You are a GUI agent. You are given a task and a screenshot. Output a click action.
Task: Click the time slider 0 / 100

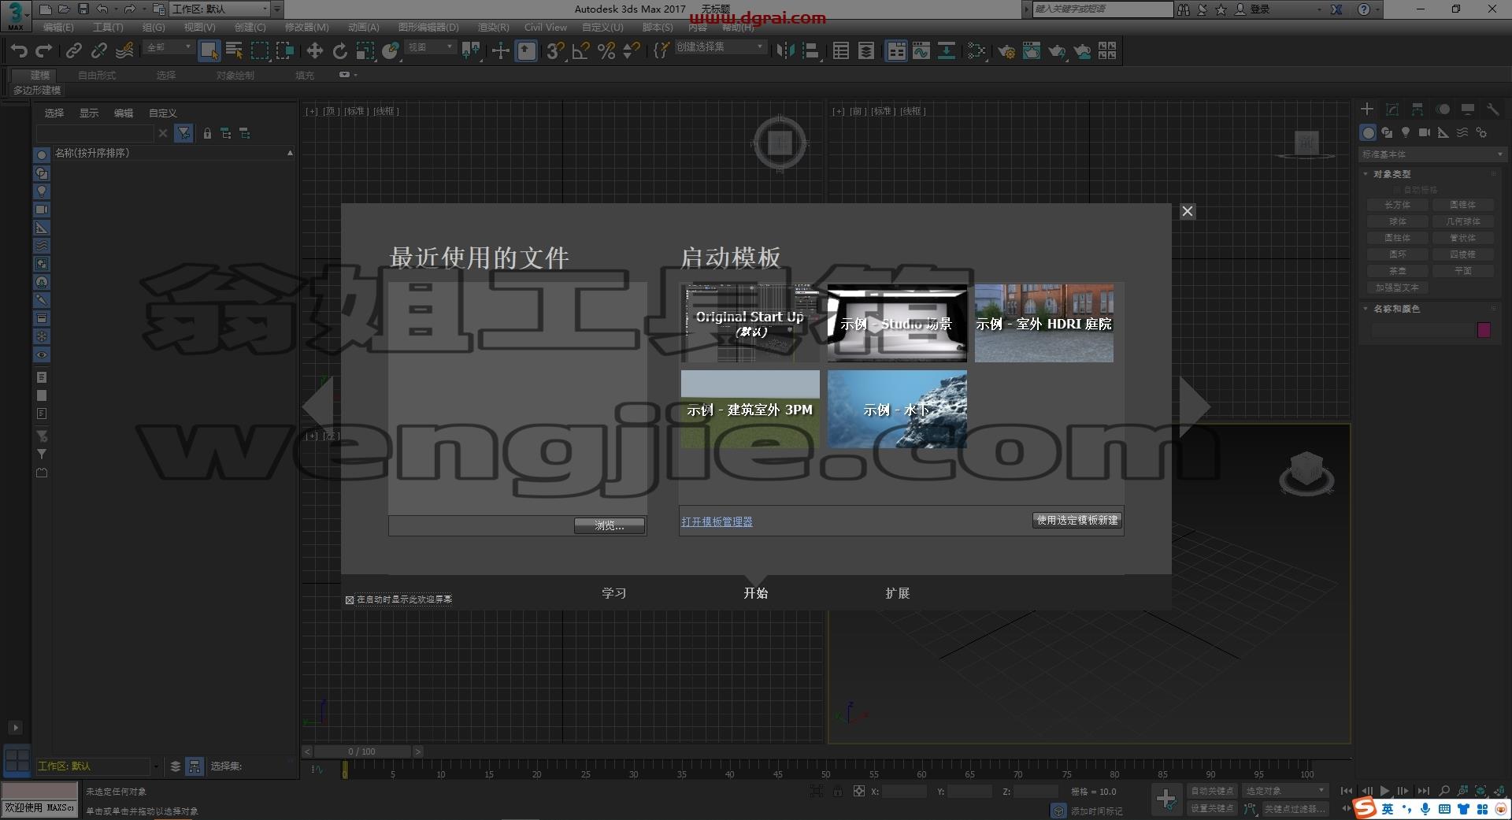(x=361, y=751)
